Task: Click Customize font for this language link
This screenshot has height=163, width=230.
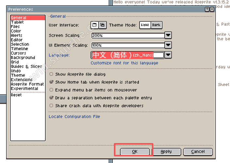Action: pos(124,63)
